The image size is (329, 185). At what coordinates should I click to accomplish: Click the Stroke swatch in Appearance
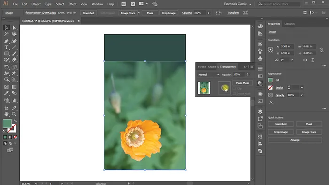pyautogui.click(x=270, y=88)
